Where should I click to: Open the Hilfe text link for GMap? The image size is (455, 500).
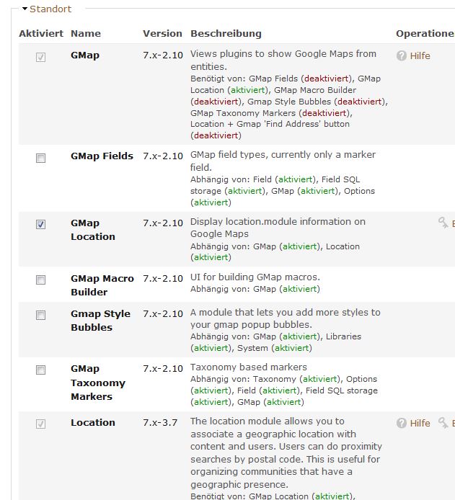(x=420, y=55)
